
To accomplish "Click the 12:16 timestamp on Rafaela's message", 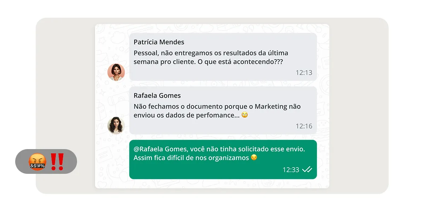I will coord(304,126).
